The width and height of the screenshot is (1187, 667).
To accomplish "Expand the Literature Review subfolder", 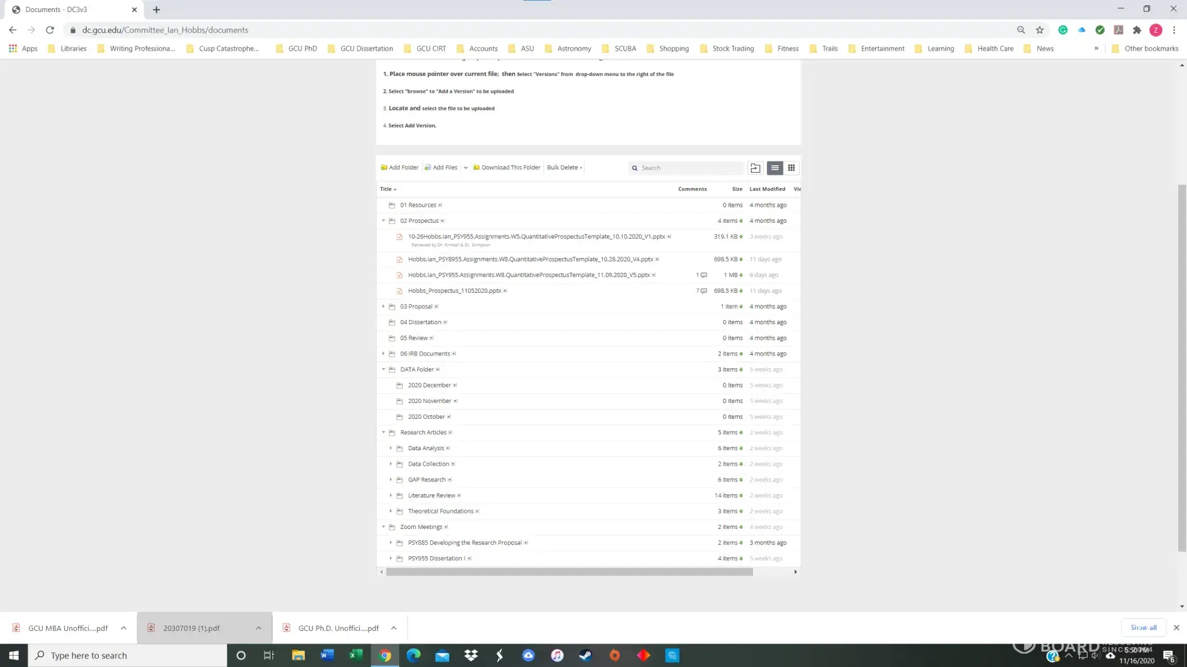I will click(391, 496).
